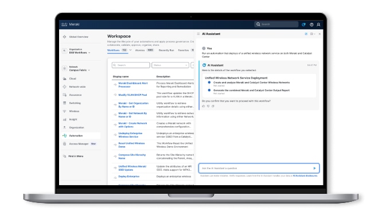Open Meraki Dashboard Alert Processor workflow
Viewport: 382px width, 215px height.
133,85
